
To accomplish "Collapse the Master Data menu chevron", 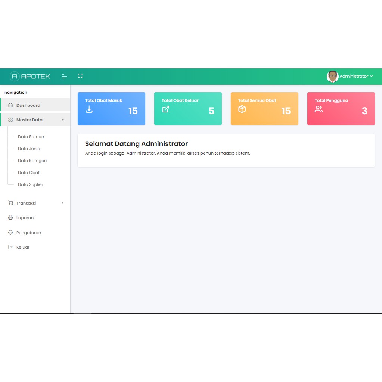I will 63,120.
